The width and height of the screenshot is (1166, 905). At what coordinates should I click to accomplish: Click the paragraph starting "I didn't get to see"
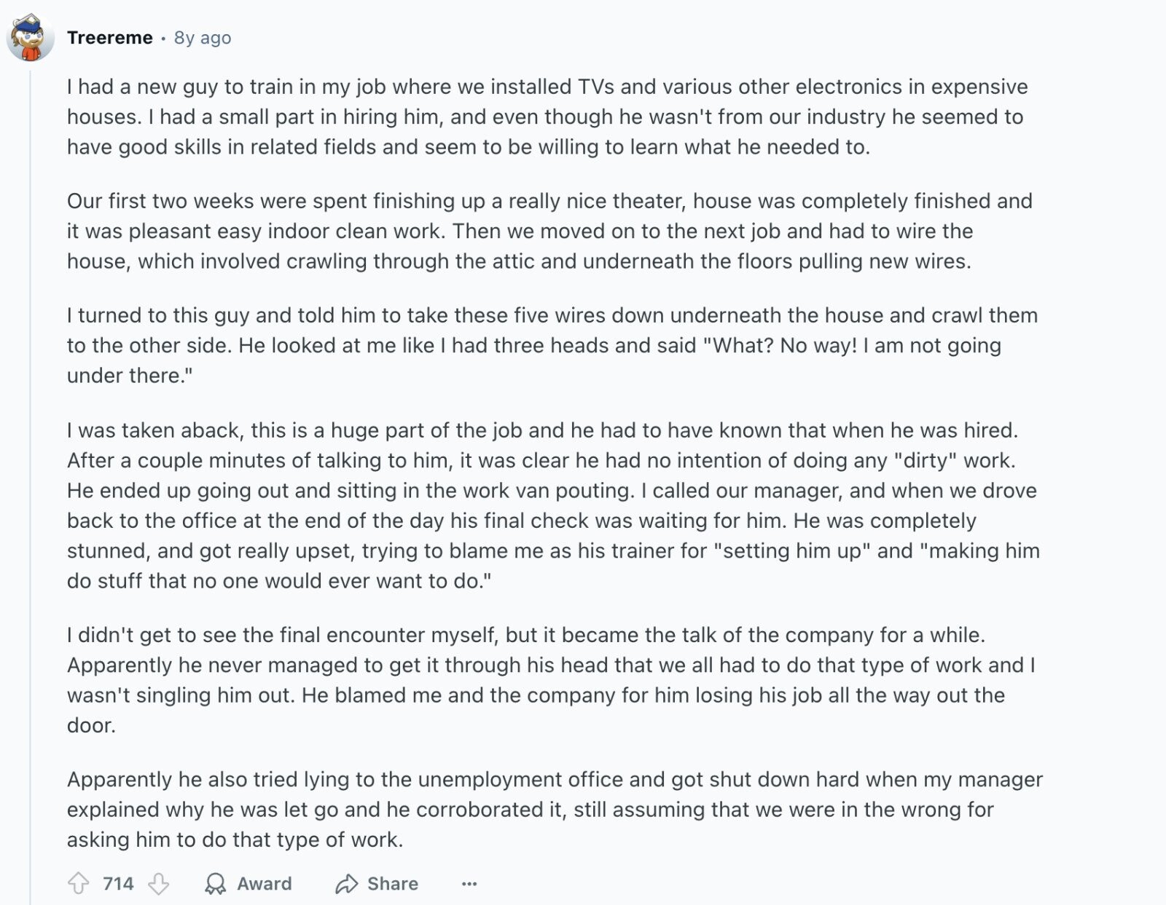[x=551, y=680]
